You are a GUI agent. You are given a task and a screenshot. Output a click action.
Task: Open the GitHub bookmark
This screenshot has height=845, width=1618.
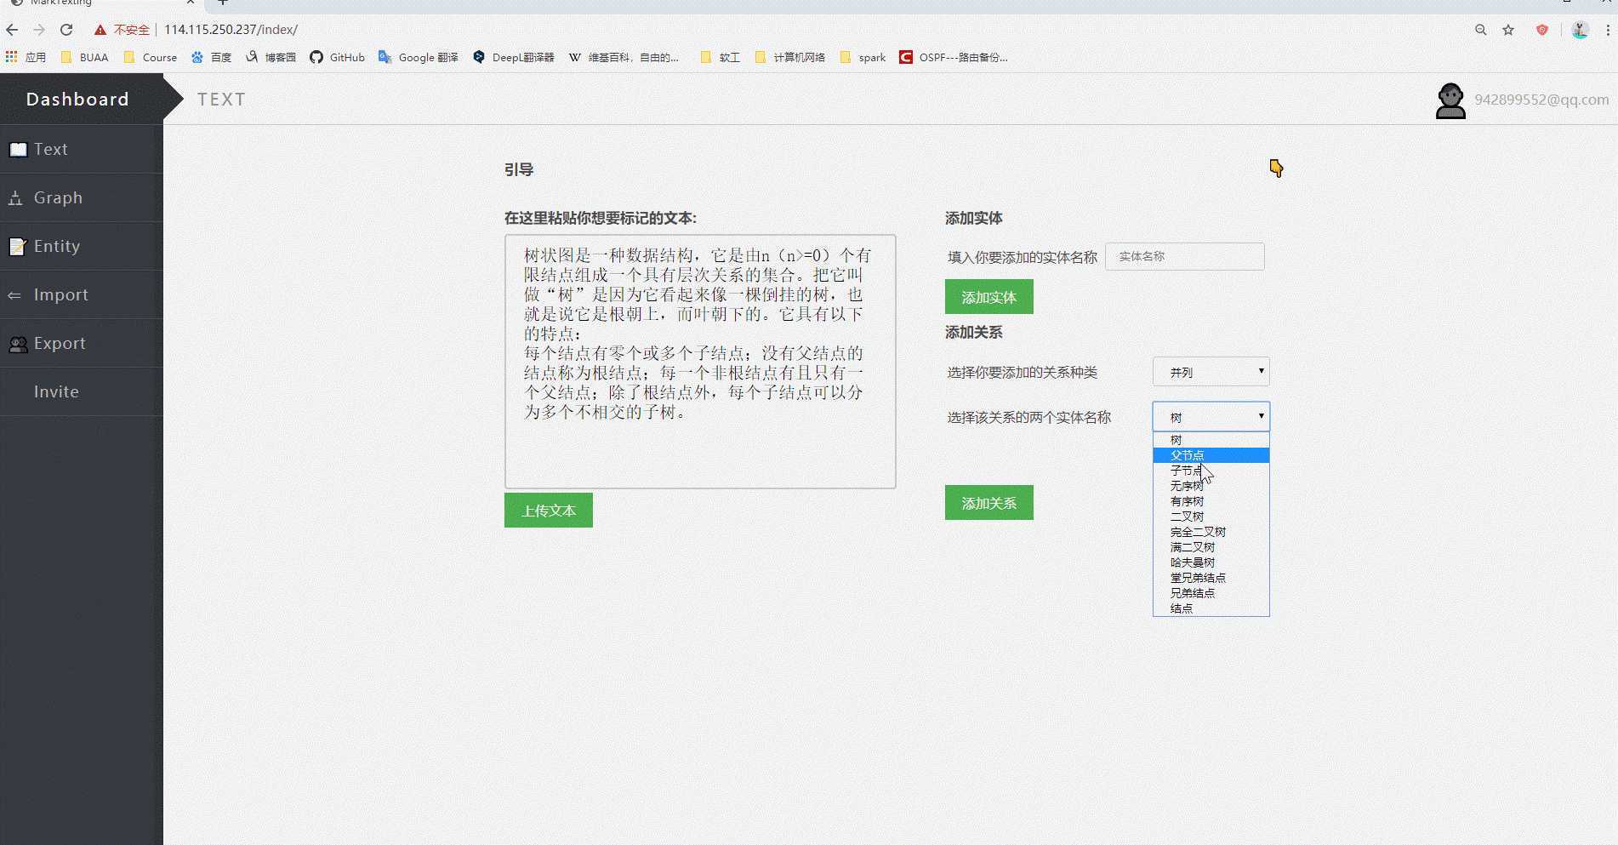pos(337,57)
